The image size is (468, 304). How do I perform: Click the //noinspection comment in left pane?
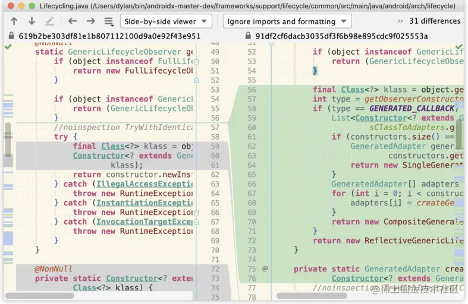click(x=123, y=128)
